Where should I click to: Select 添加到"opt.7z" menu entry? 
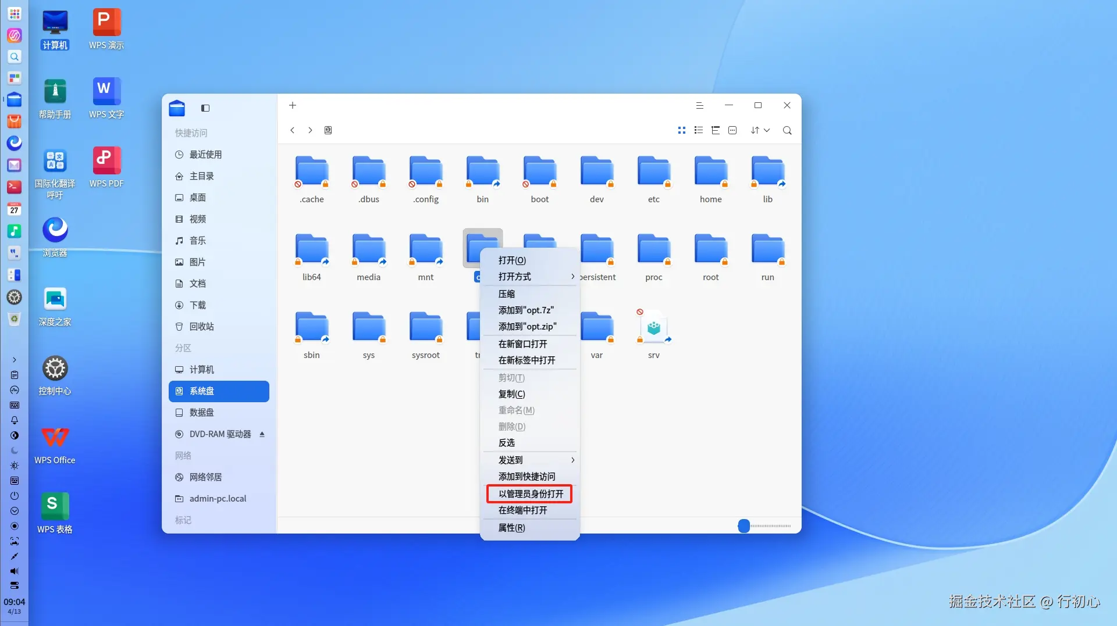530,310
